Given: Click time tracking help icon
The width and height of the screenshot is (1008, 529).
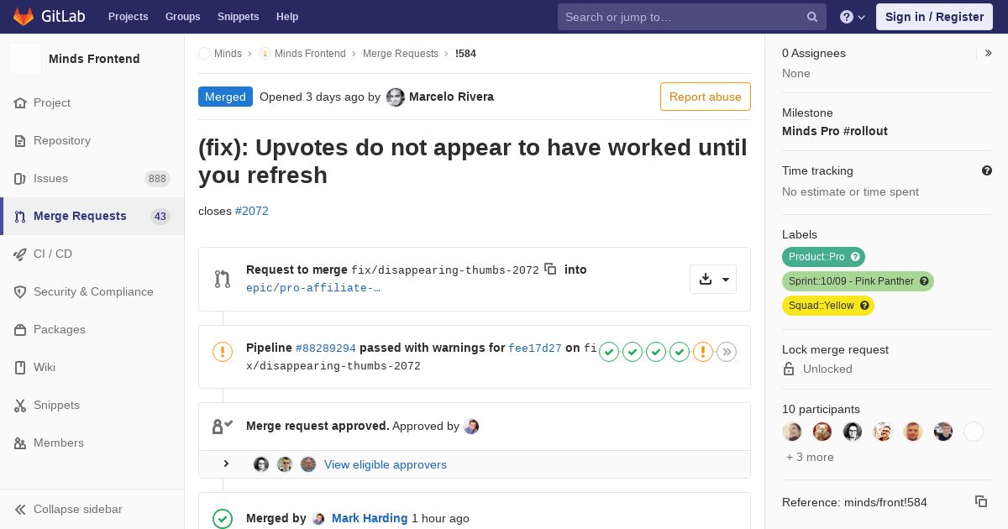Looking at the screenshot, I should pyautogui.click(x=987, y=170).
